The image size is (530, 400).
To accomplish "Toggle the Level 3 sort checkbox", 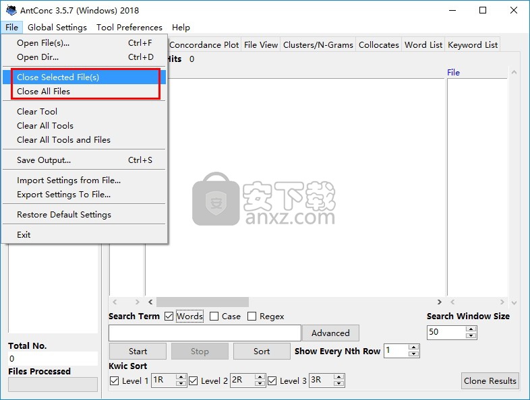I will pos(272,380).
